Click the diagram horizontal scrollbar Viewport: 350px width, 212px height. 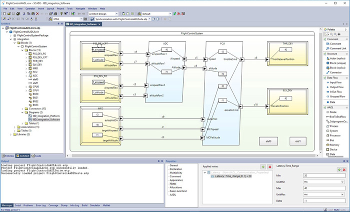194,155
